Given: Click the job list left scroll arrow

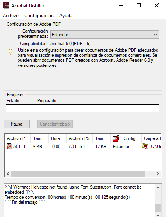Looking at the screenshot, I should click(x=8, y=173).
